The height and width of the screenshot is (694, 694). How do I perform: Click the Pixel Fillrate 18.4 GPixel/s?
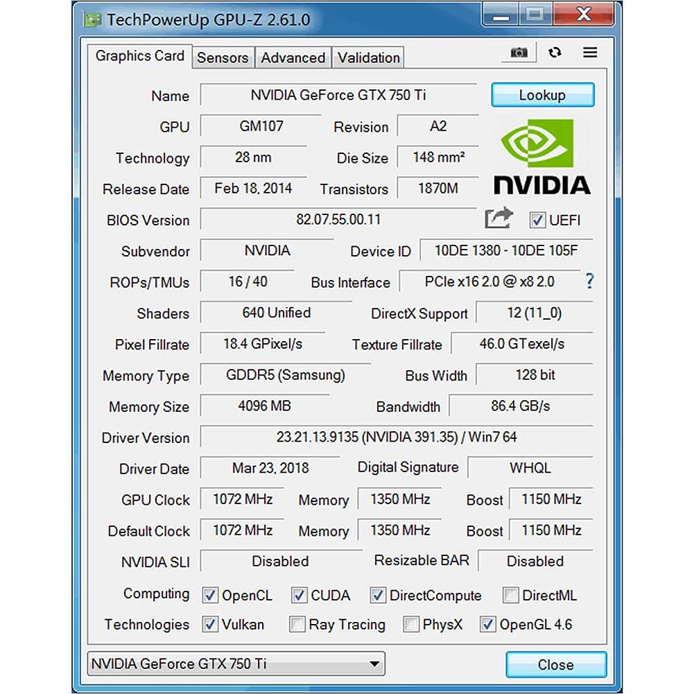(x=263, y=343)
